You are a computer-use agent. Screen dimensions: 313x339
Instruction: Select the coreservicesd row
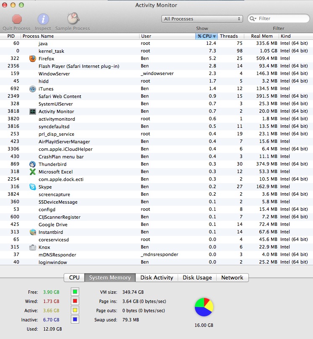(x=157, y=240)
